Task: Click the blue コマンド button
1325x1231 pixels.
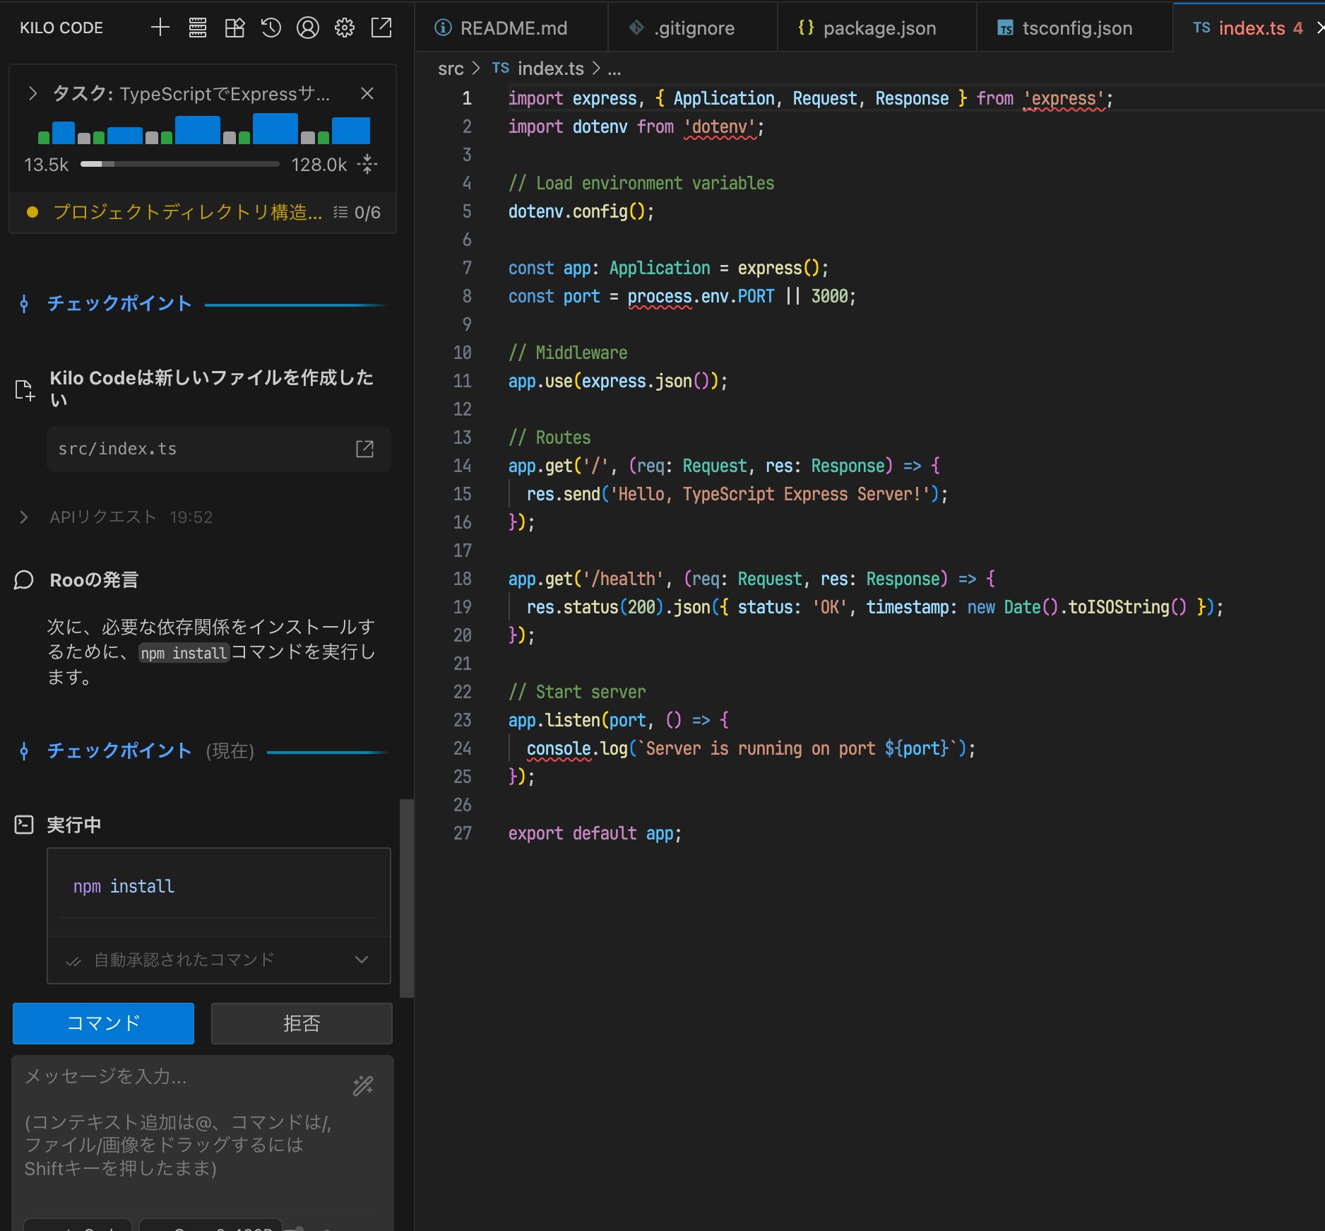Action: point(103,1023)
